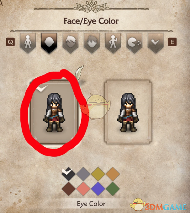
Task: Open the confirm checkmark tab
Action: coord(156,42)
